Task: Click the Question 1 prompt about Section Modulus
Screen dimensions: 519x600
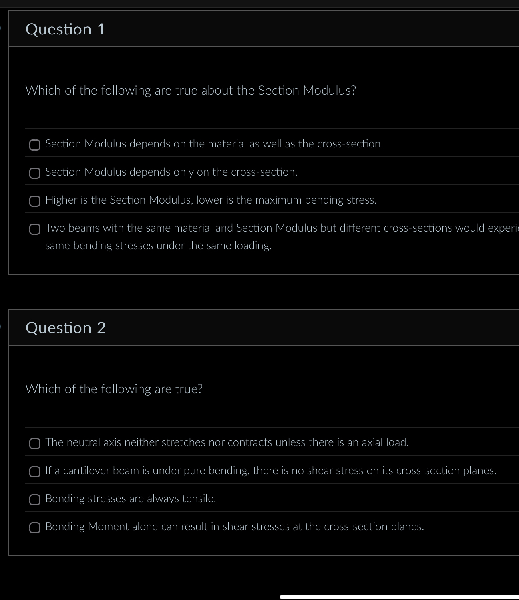Action: click(191, 91)
